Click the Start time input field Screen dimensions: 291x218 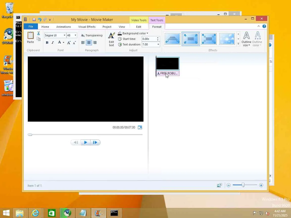[149, 39]
